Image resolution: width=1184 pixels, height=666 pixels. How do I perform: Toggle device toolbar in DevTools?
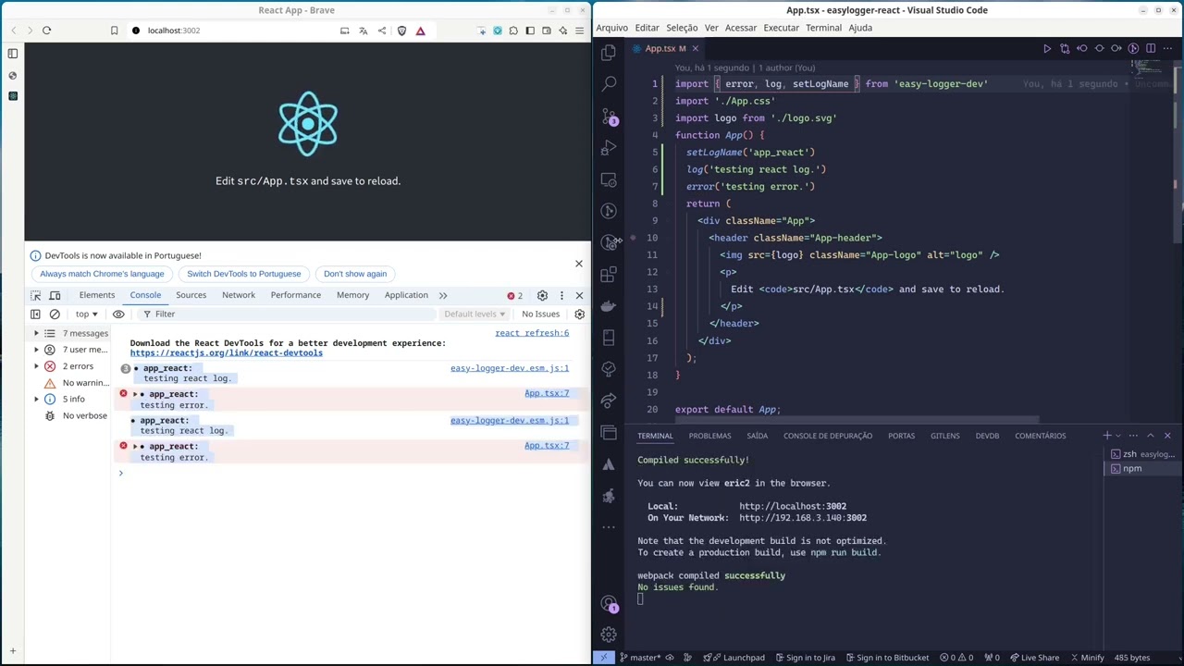55,295
